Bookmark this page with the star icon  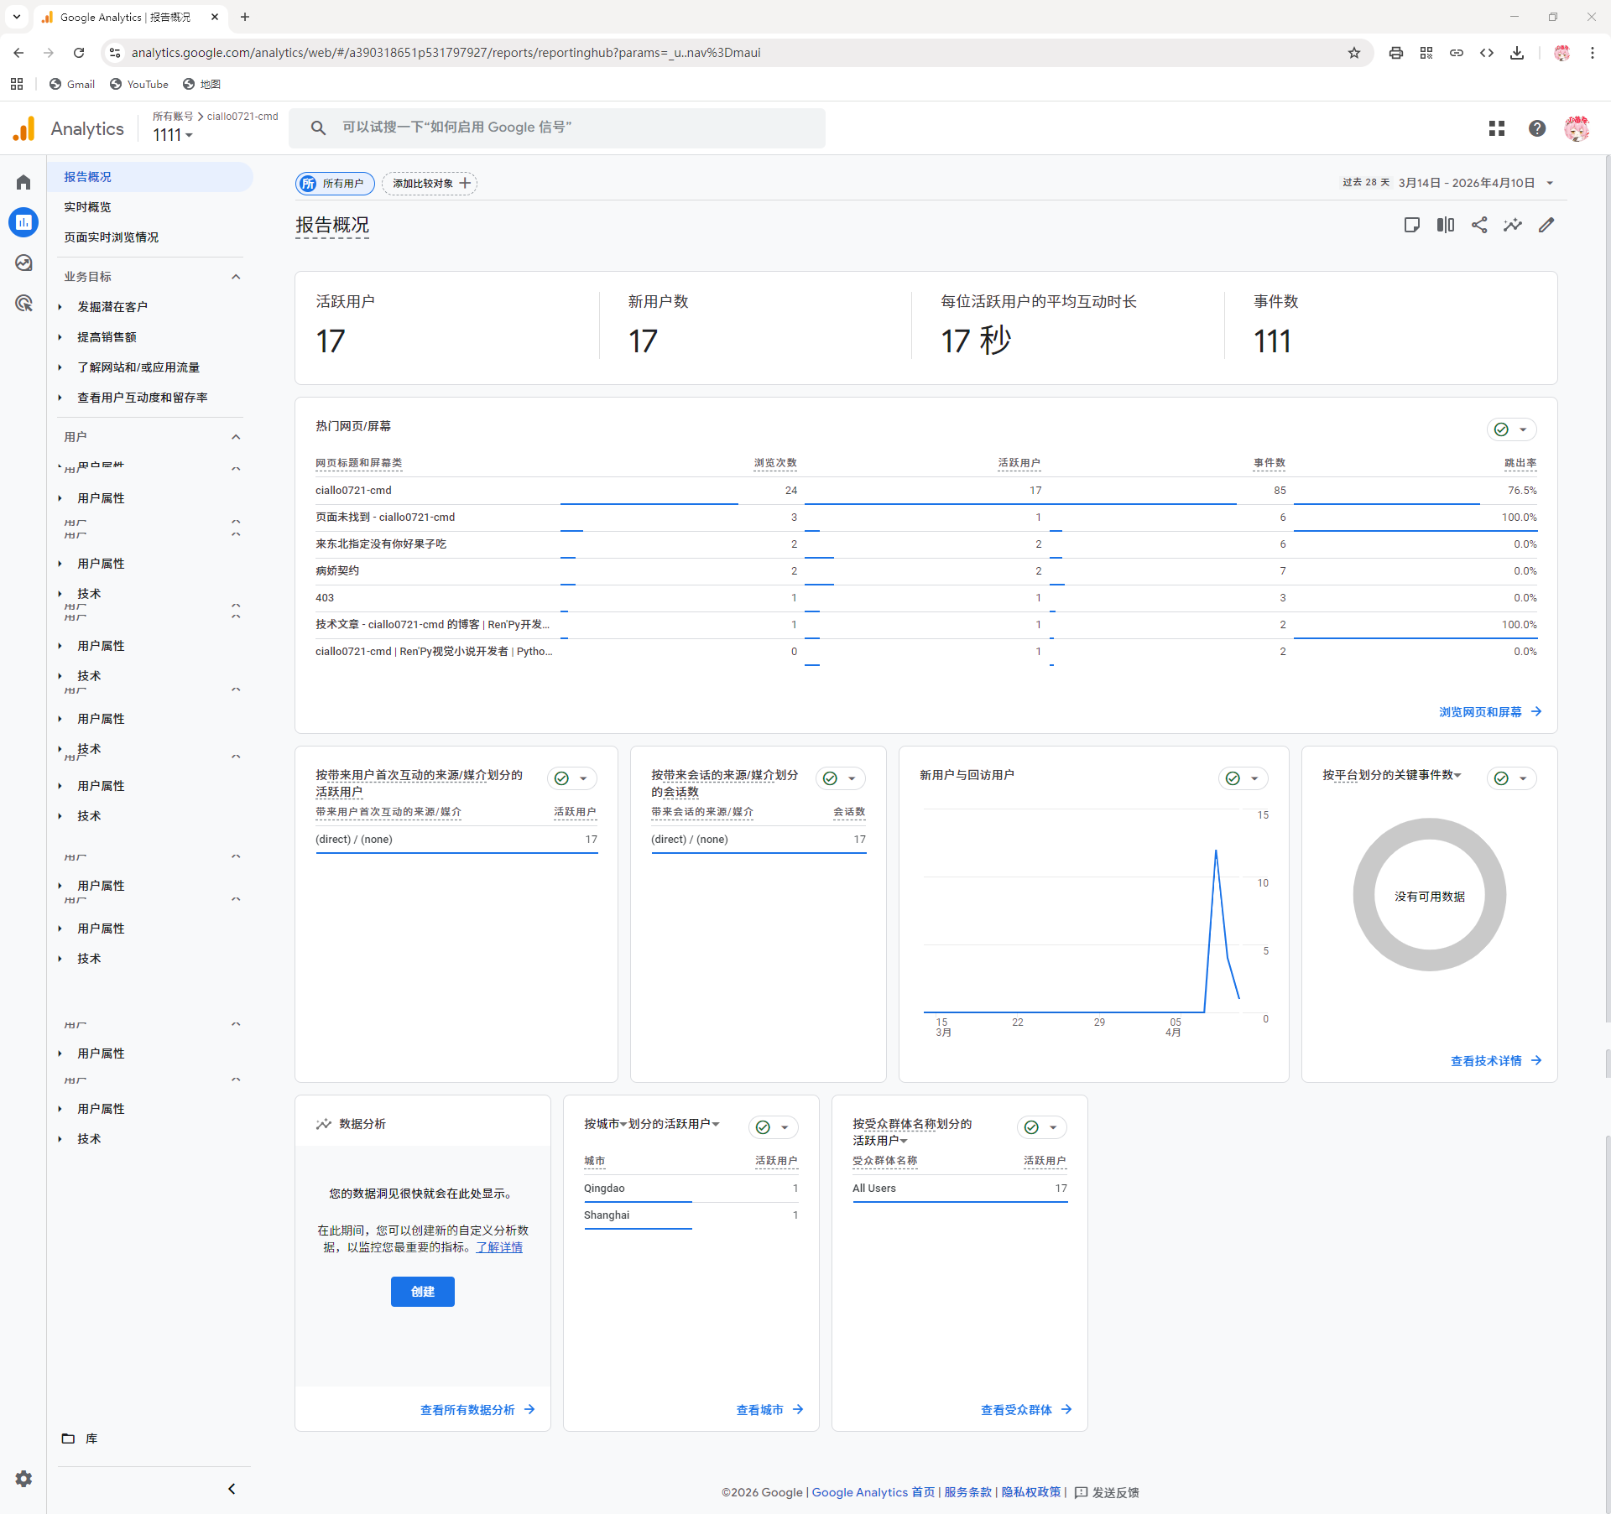(1354, 53)
